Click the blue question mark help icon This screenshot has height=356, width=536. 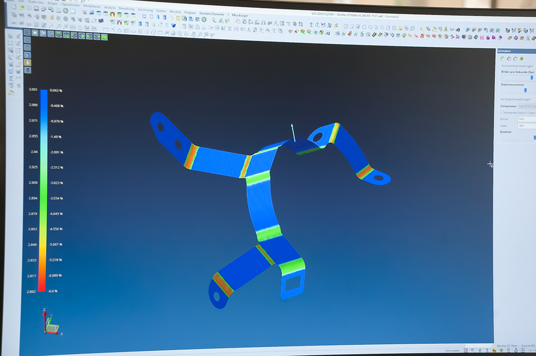[311, 25]
